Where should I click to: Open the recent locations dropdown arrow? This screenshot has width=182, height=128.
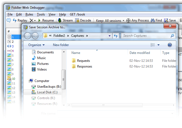tap(40, 36)
